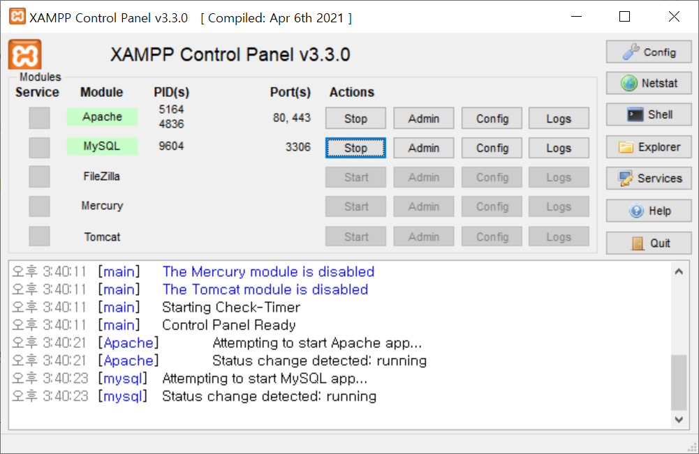Minimize the XAMPP Control Panel window

coord(576,17)
